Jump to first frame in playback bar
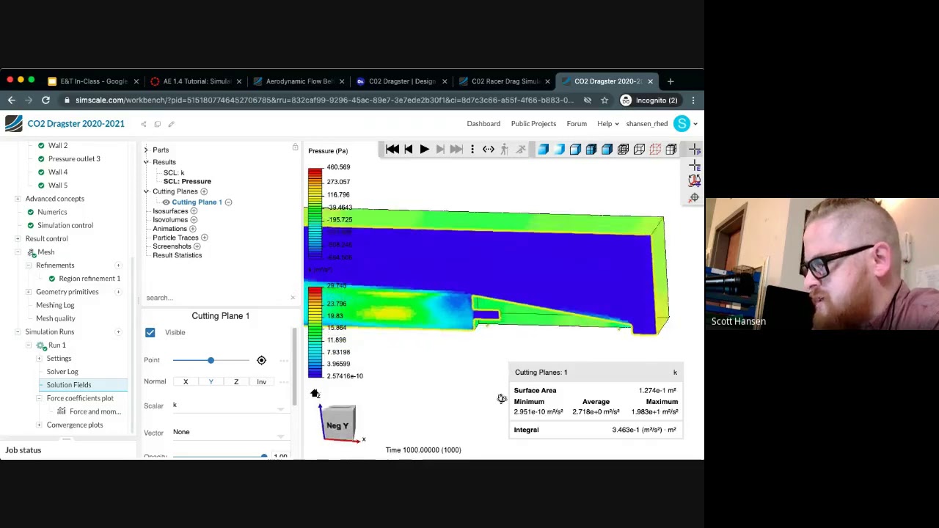 [392, 150]
